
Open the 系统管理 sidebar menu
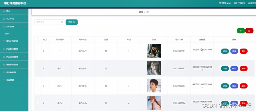[14, 80]
